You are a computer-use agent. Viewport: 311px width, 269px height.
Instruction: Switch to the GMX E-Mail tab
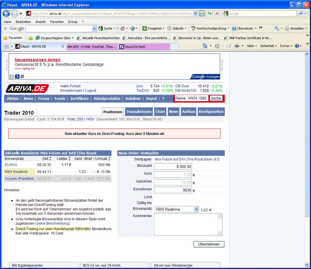pyautogui.click(x=92, y=47)
